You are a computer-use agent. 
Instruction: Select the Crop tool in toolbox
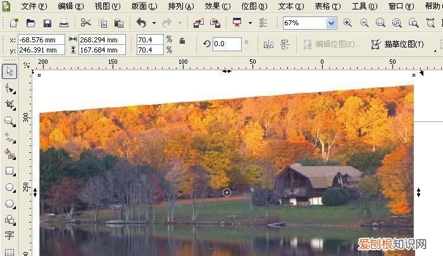pyautogui.click(x=9, y=104)
